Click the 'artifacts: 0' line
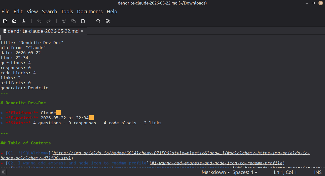325x176 pixels. 16,83
